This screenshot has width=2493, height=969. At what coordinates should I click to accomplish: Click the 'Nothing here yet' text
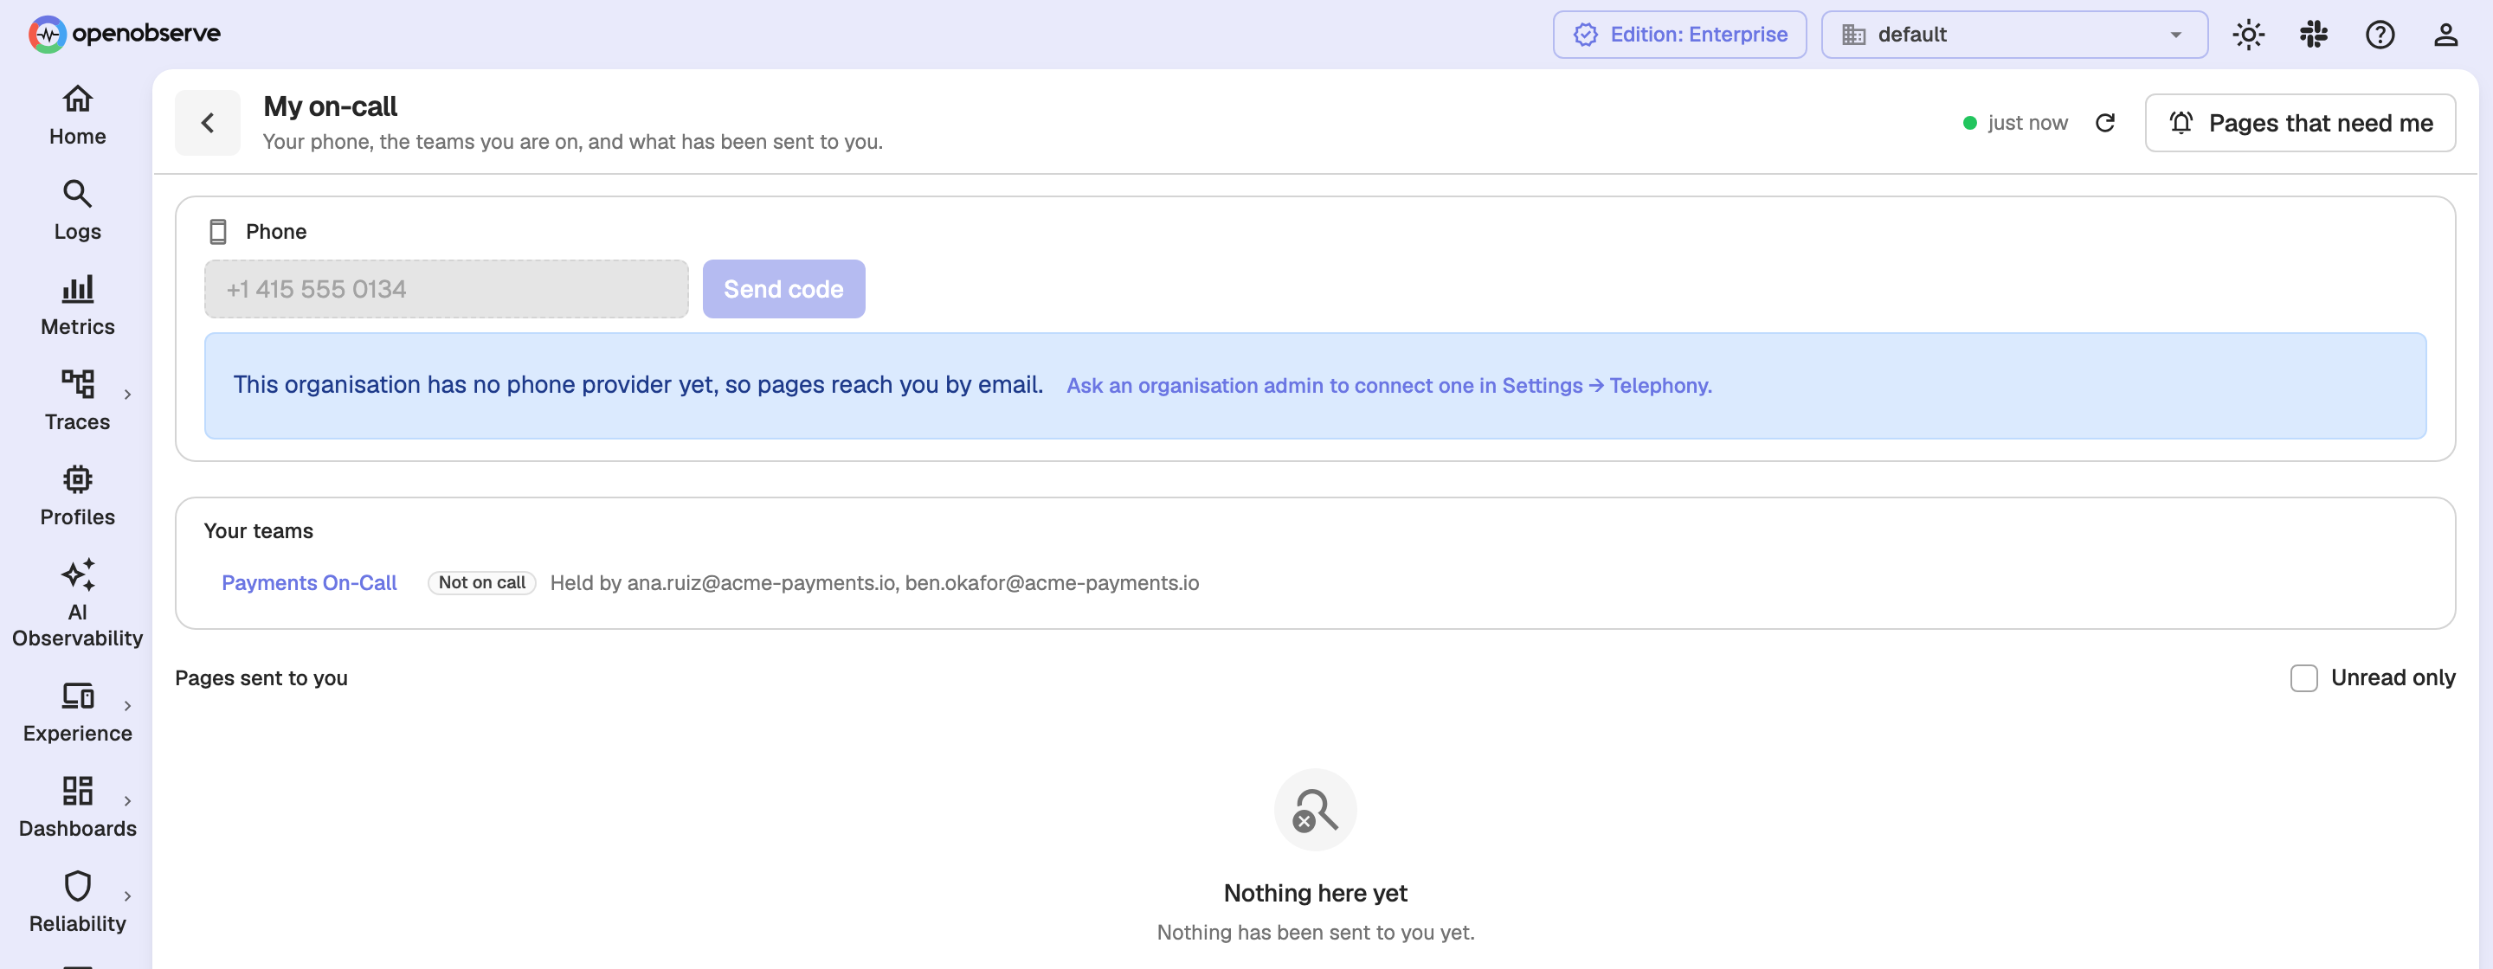pos(1315,893)
